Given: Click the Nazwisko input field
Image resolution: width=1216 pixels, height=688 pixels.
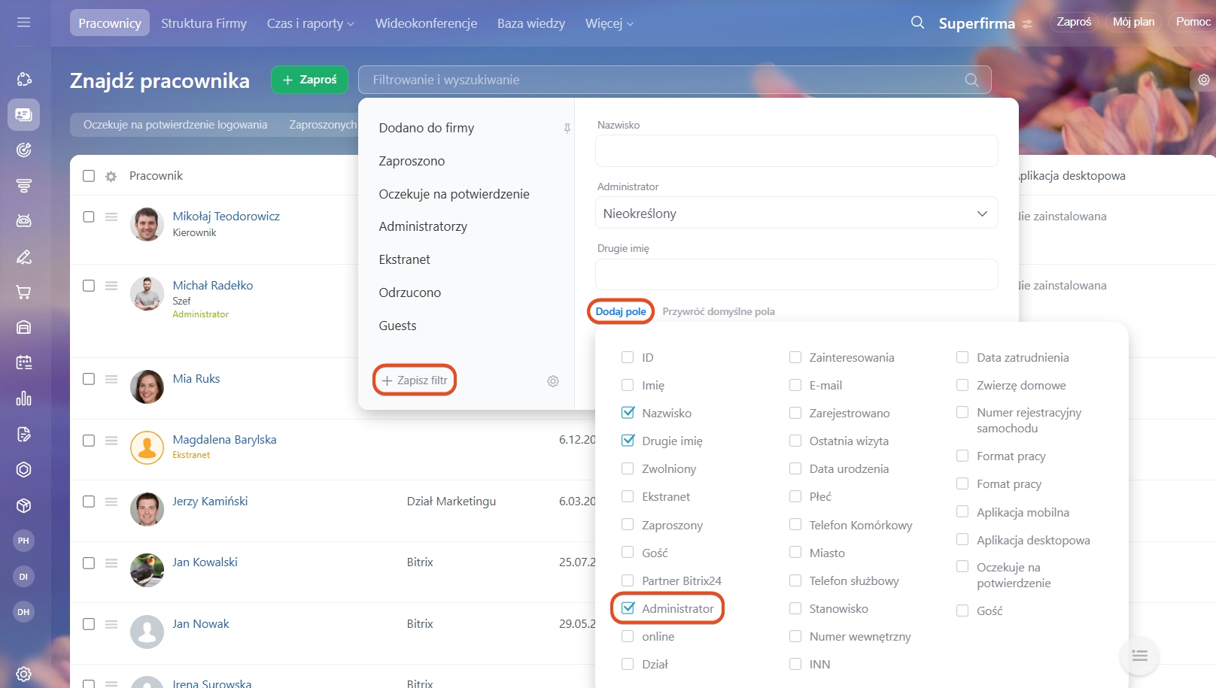Looking at the screenshot, I should click(797, 151).
